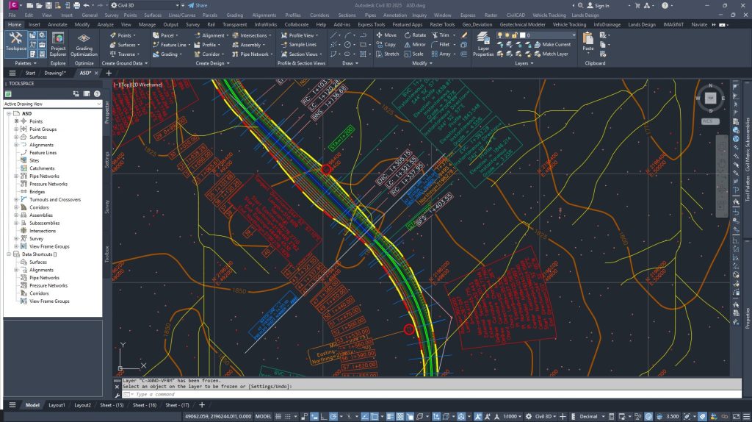The image size is (752, 422).
Task: Open the Toolspace palette
Action: (15, 41)
